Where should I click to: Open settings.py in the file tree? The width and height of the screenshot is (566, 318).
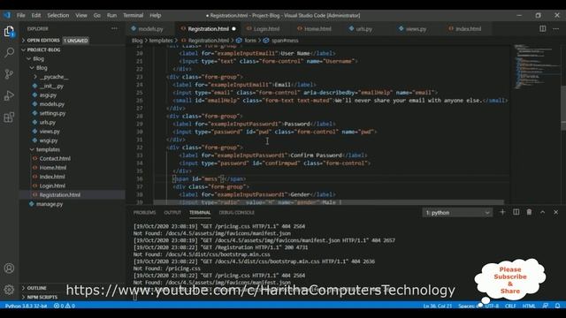[52, 113]
